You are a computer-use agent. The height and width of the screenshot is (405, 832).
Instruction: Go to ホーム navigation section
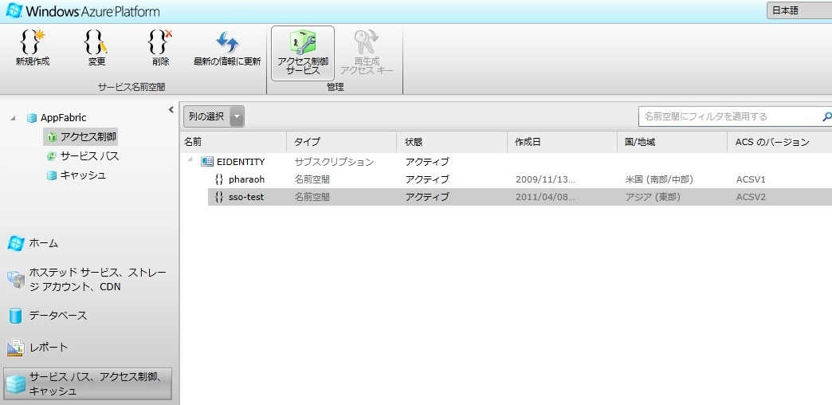click(x=44, y=243)
